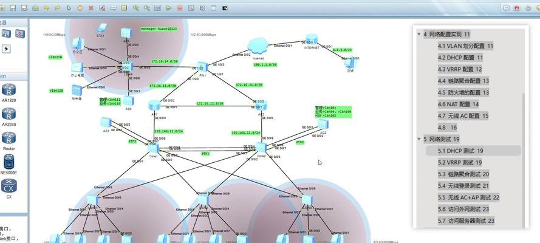Click the 172.16.12.0/30 label
This screenshot has width=540, height=243.
tap(210, 103)
